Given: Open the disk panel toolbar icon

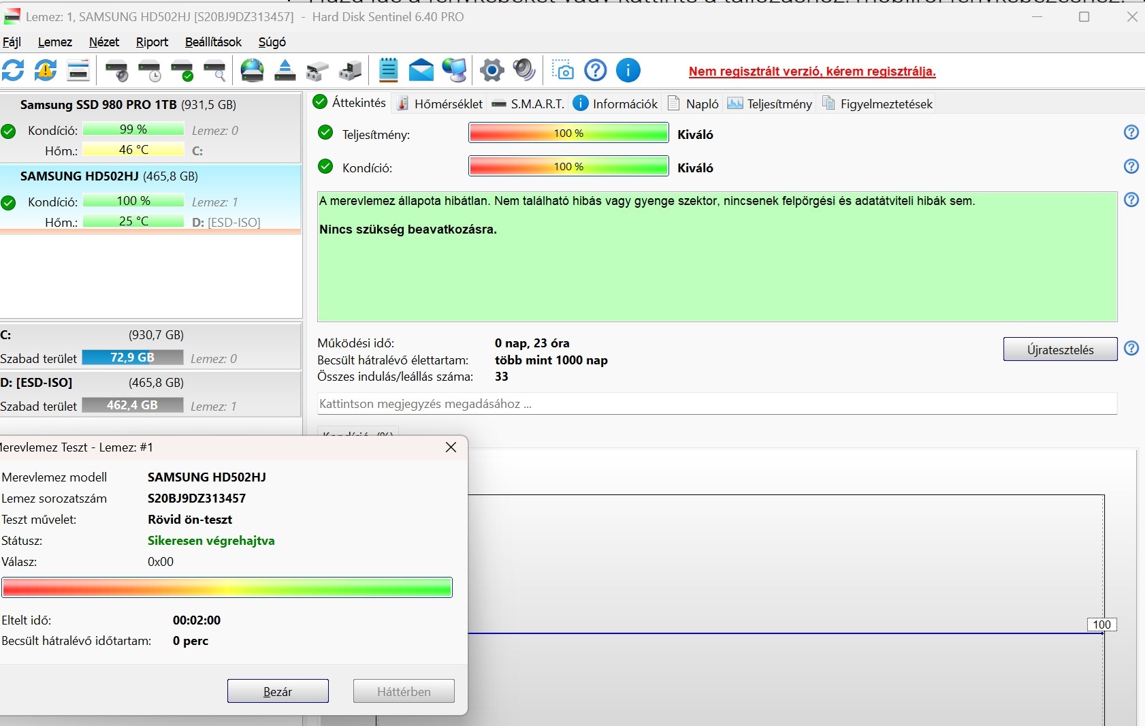Looking at the screenshot, I should point(78,70).
